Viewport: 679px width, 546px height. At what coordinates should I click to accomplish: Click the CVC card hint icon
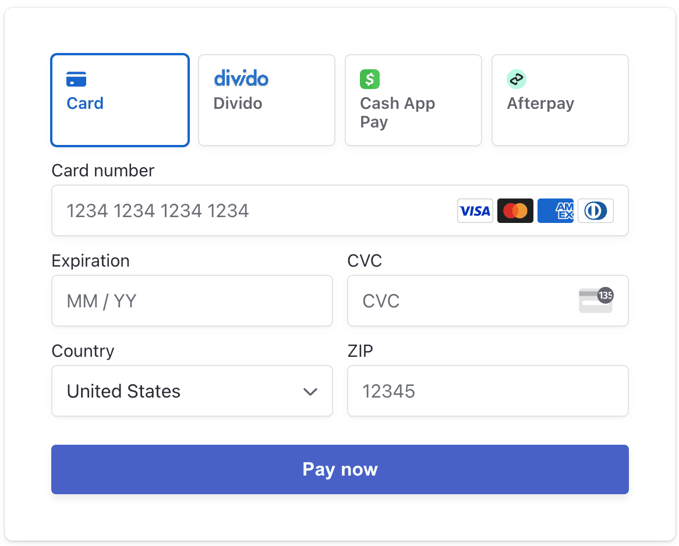[x=595, y=301]
